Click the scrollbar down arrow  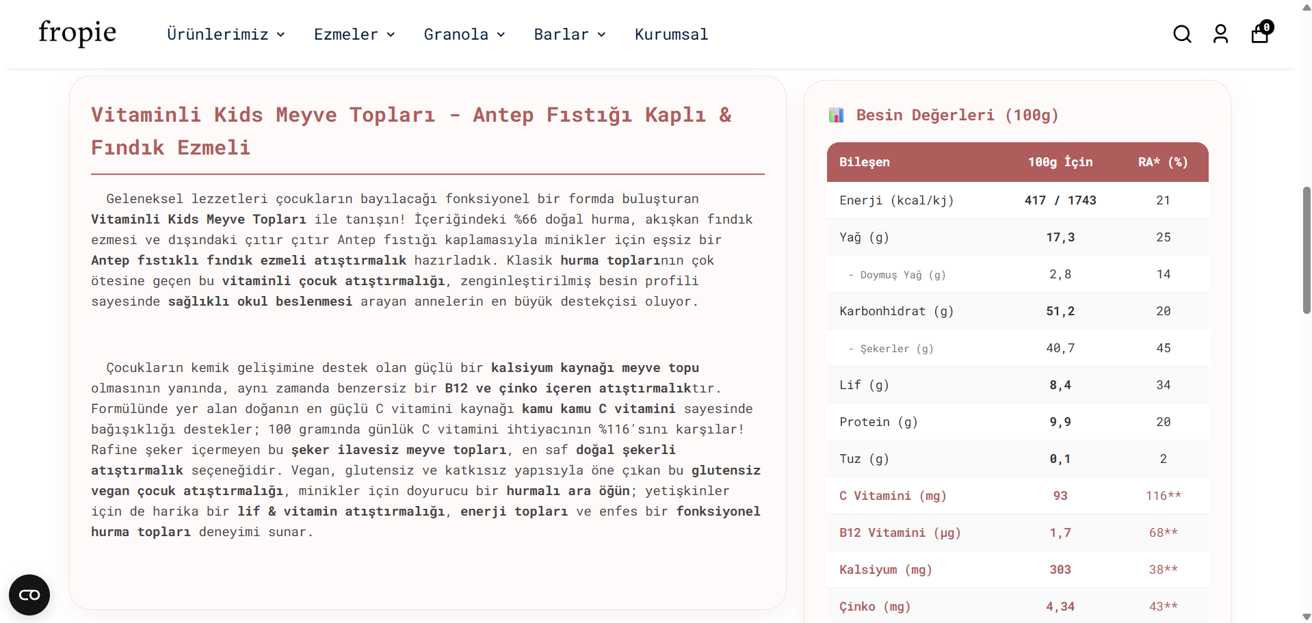point(1306,617)
